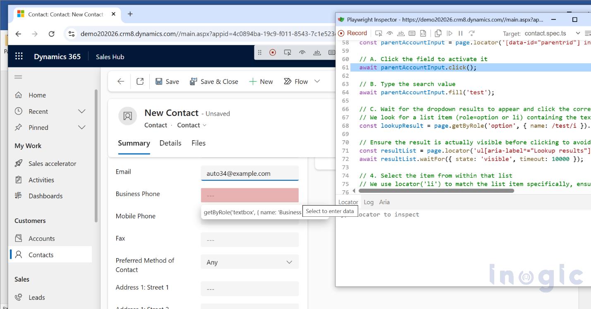This screenshot has height=309, width=591.
Task: Click the Save & Close button
Action: pos(214,81)
